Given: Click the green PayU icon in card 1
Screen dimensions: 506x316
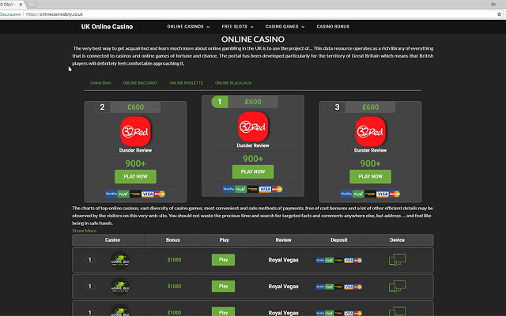Looking at the screenshot, I should [x=240, y=189].
